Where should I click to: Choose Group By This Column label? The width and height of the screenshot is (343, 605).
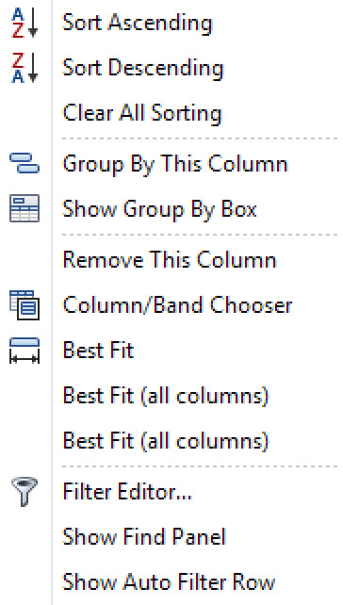[175, 164]
